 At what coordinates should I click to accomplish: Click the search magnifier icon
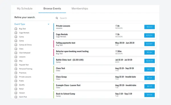pos(57,18)
